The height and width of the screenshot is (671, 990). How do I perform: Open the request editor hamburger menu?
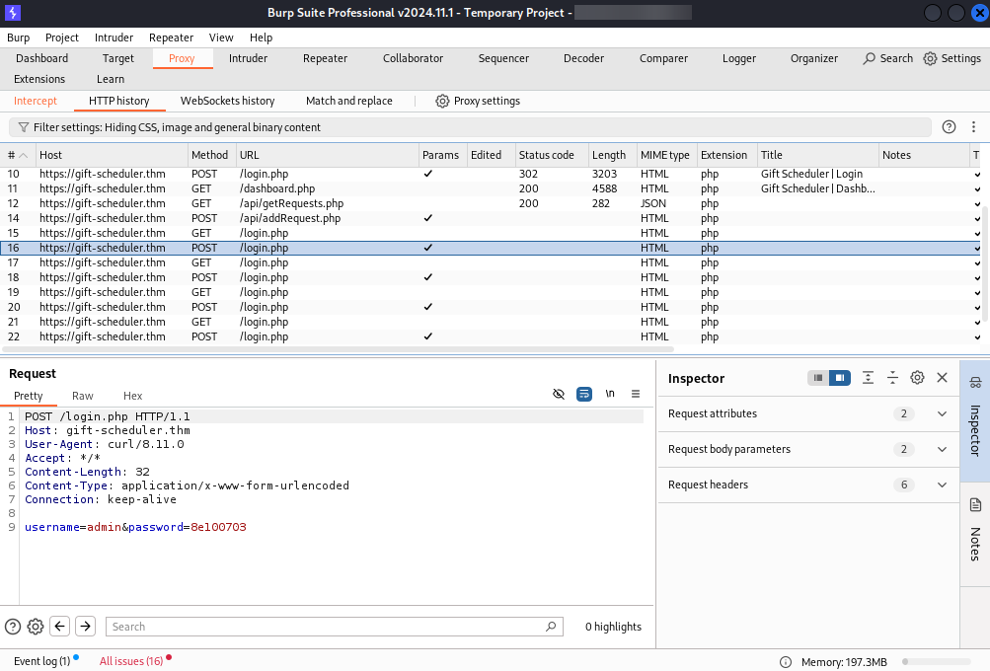(636, 394)
